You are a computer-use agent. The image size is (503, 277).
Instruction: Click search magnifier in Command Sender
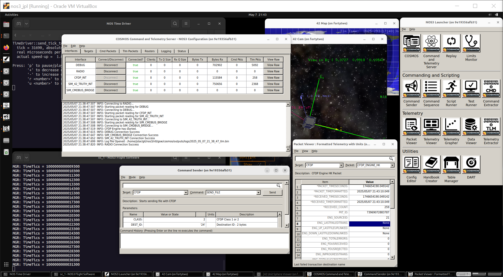click(278, 186)
